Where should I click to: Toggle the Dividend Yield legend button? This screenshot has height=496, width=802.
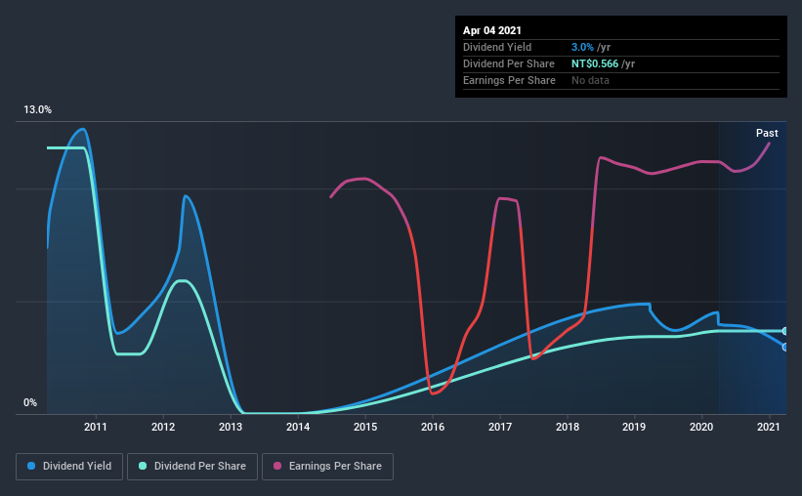[x=69, y=467]
